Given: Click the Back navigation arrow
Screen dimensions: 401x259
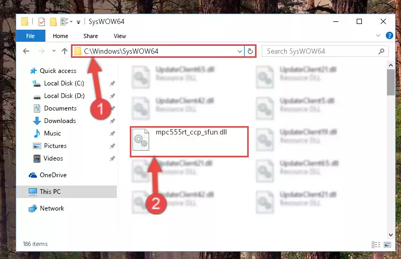Looking at the screenshot, I should [x=26, y=51].
